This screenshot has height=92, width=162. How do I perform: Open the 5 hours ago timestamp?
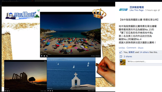[x=151, y=10]
